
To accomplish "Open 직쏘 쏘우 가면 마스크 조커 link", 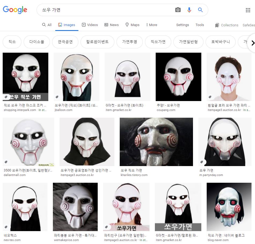I will coord(25,105).
